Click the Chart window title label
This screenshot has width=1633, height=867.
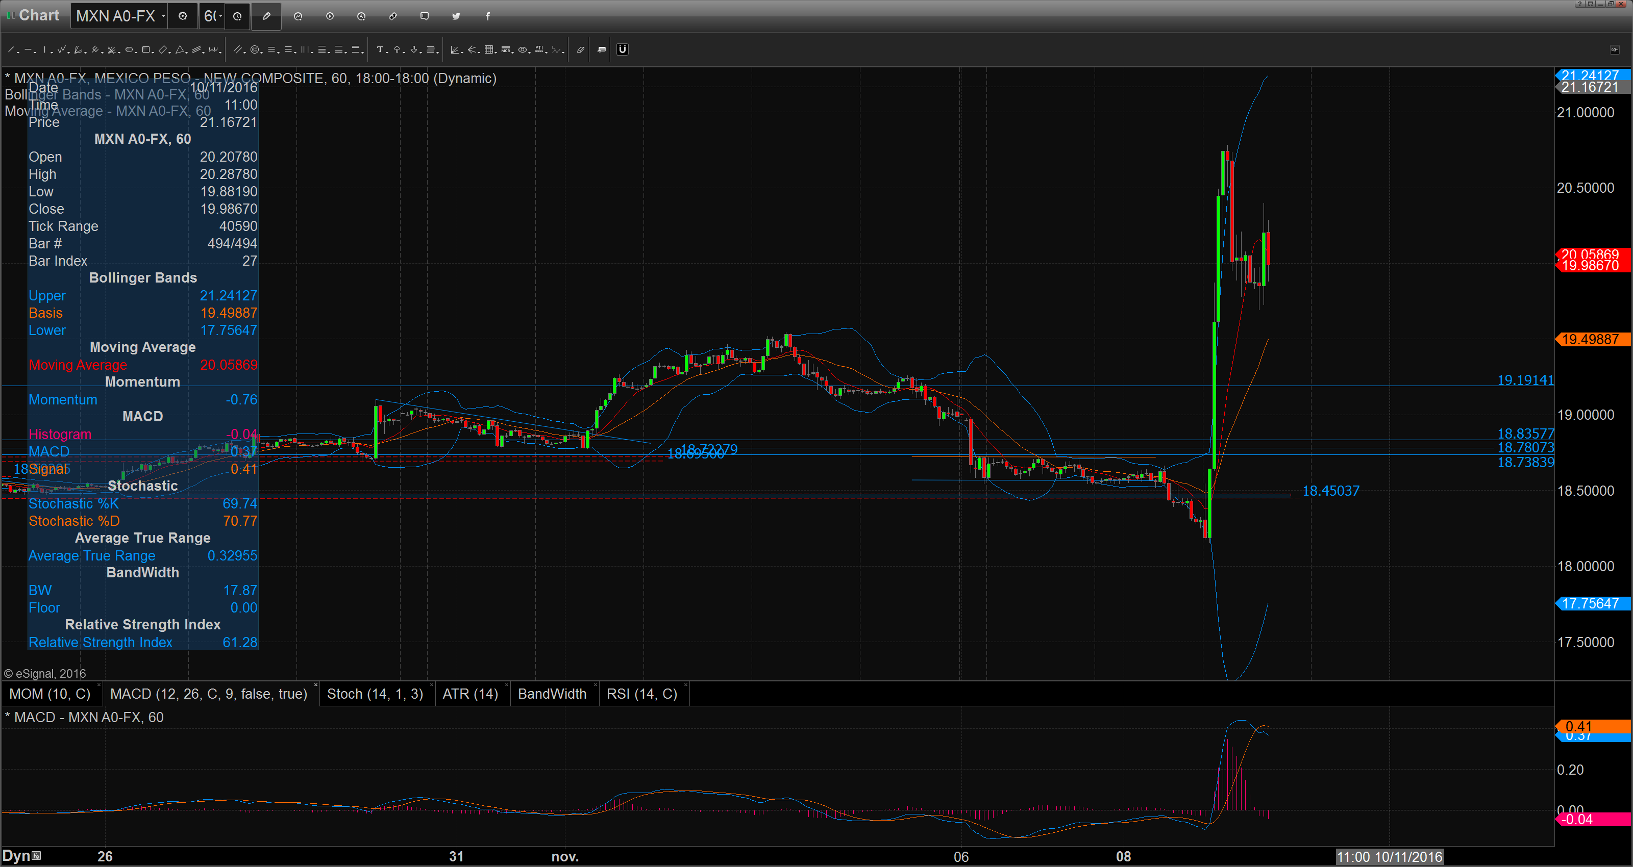(x=39, y=15)
